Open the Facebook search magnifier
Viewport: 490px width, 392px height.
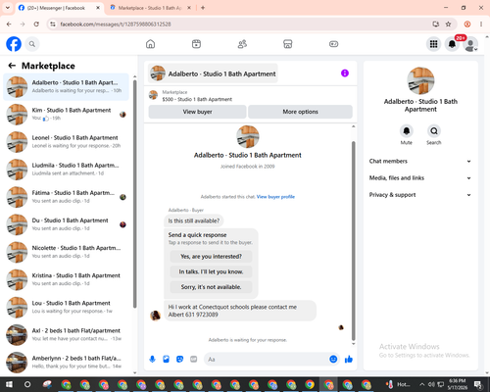point(32,44)
